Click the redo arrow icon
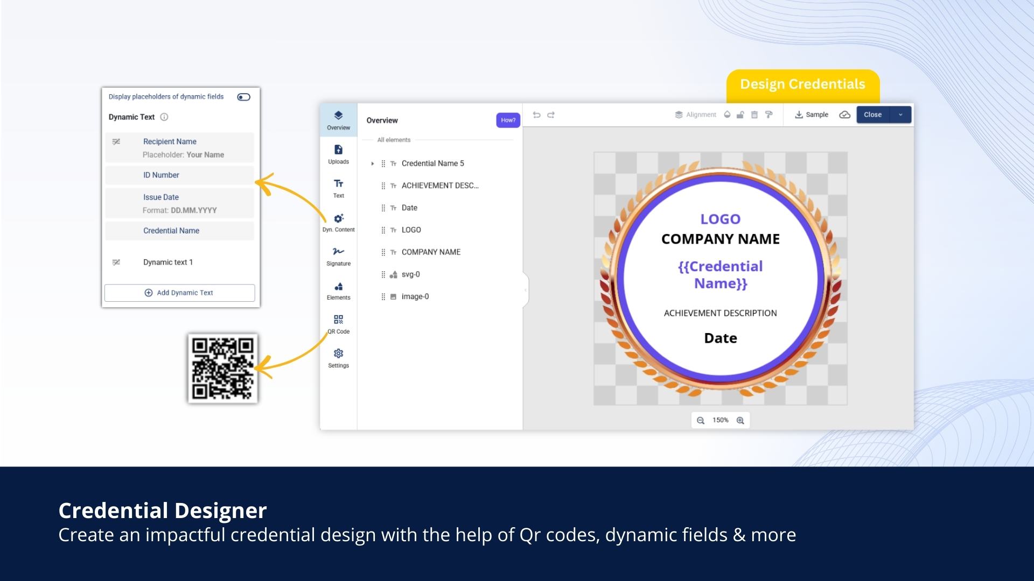 click(551, 115)
